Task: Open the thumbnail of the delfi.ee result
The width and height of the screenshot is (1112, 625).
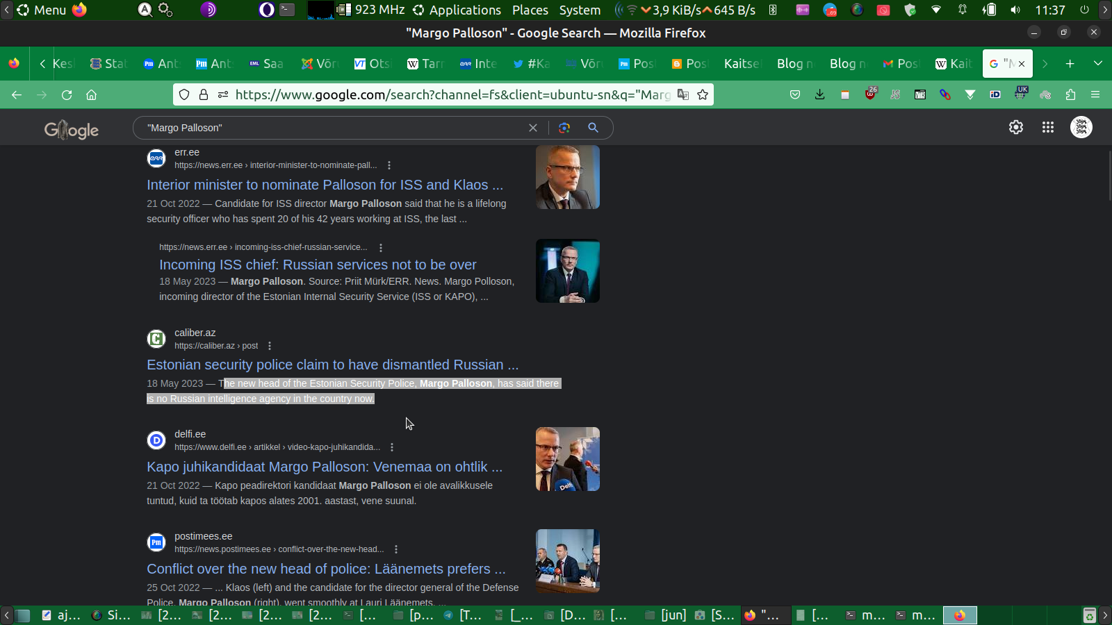Action: coord(568,459)
